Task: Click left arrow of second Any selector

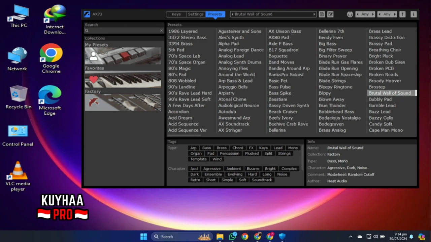Action: click(x=379, y=14)
